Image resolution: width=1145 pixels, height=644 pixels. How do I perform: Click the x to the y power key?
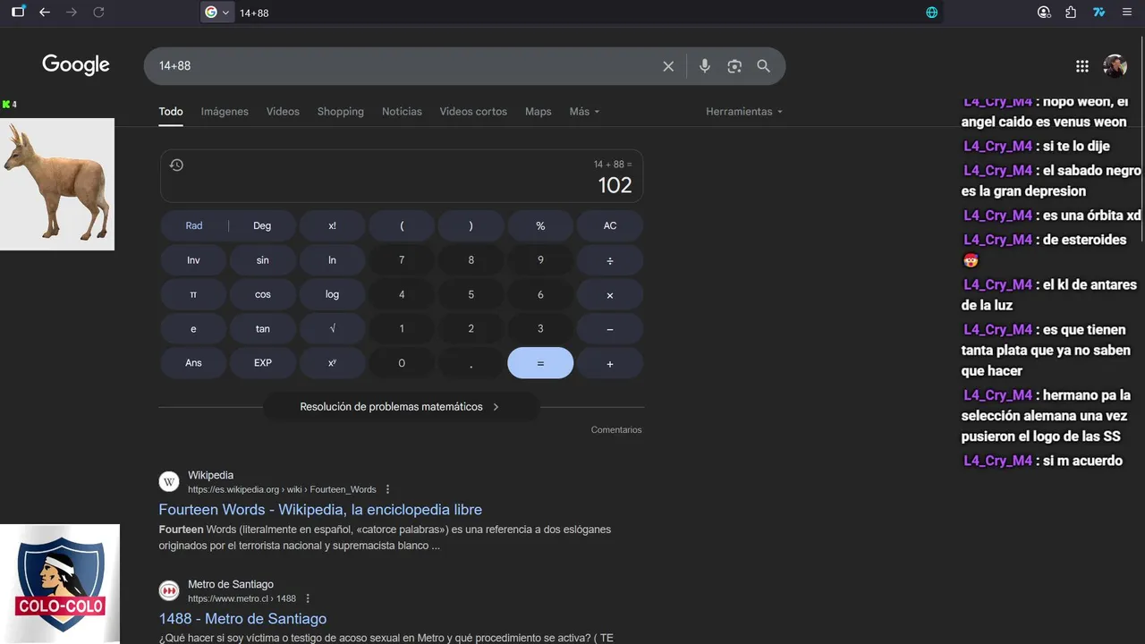pyautogui.click(x=332, y=363)
